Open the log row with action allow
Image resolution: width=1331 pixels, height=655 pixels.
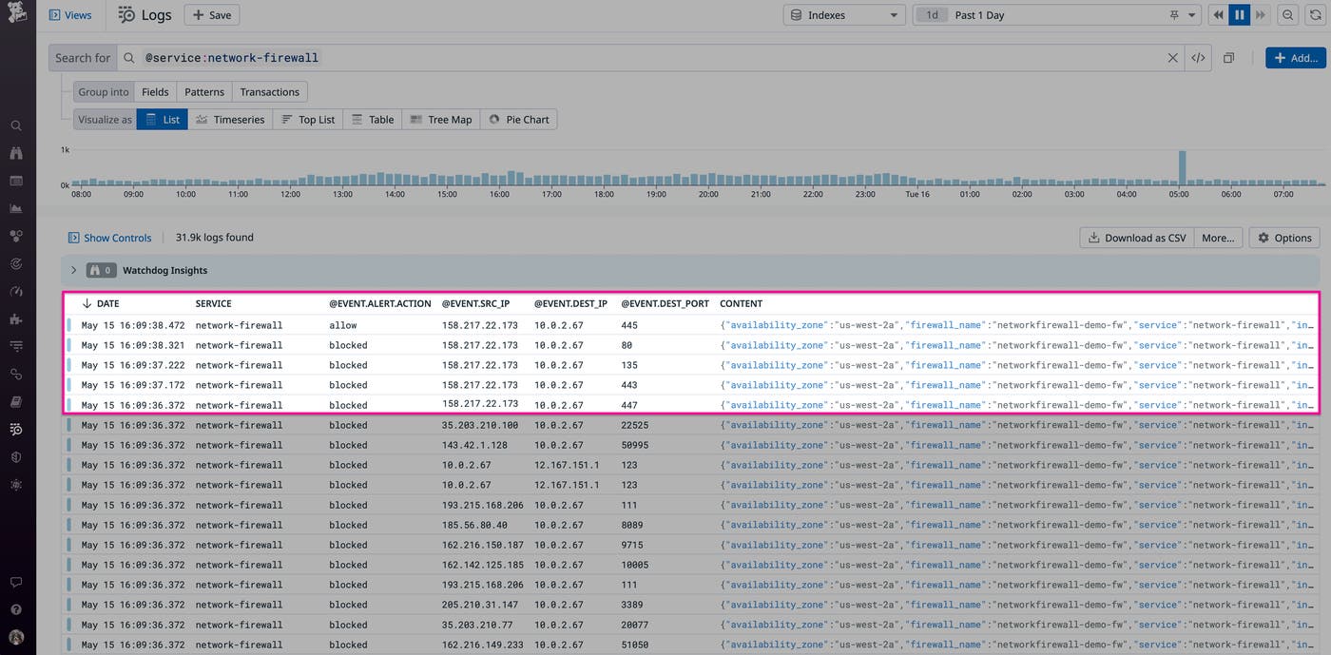(690, 325)
